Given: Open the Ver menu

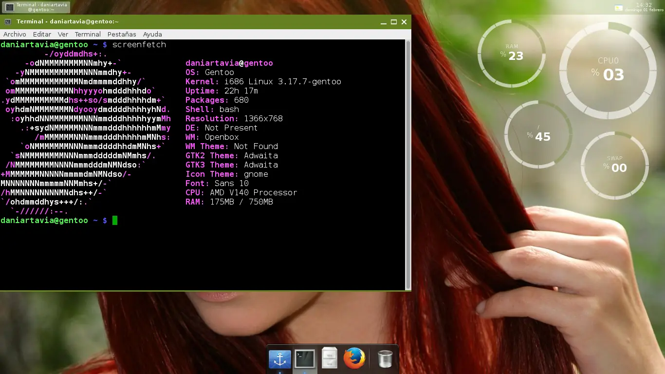Looking at the screenshot, I should coord(63,34).
